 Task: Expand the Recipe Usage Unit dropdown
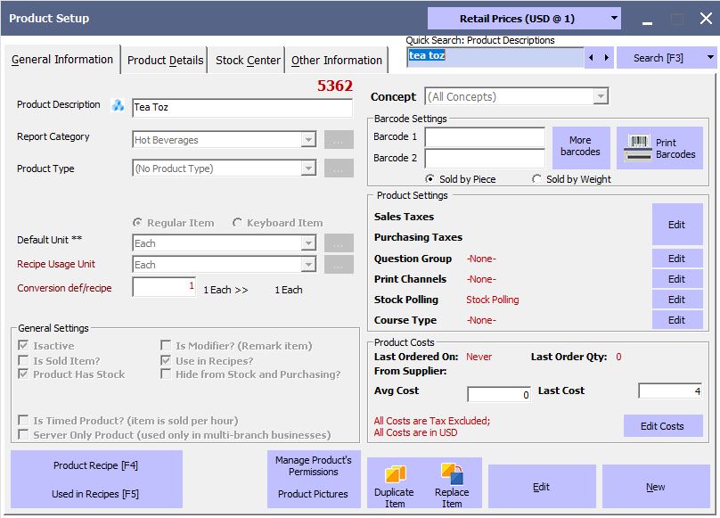tap(308, 264)
